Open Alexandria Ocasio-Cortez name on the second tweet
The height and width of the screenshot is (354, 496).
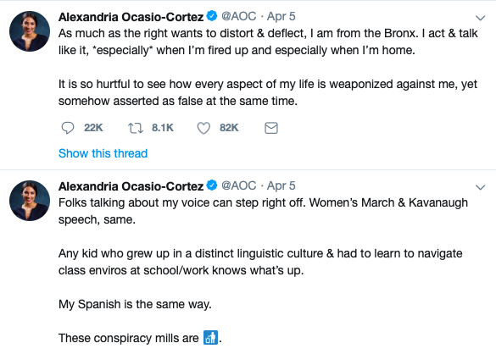pos(131,186)
